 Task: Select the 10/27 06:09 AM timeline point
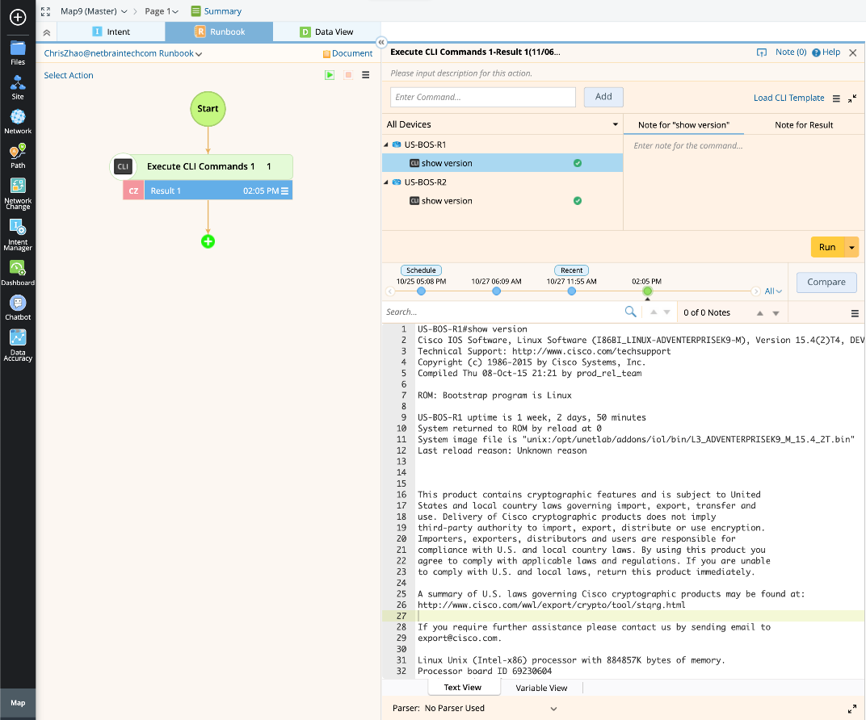tap(496, 291)
